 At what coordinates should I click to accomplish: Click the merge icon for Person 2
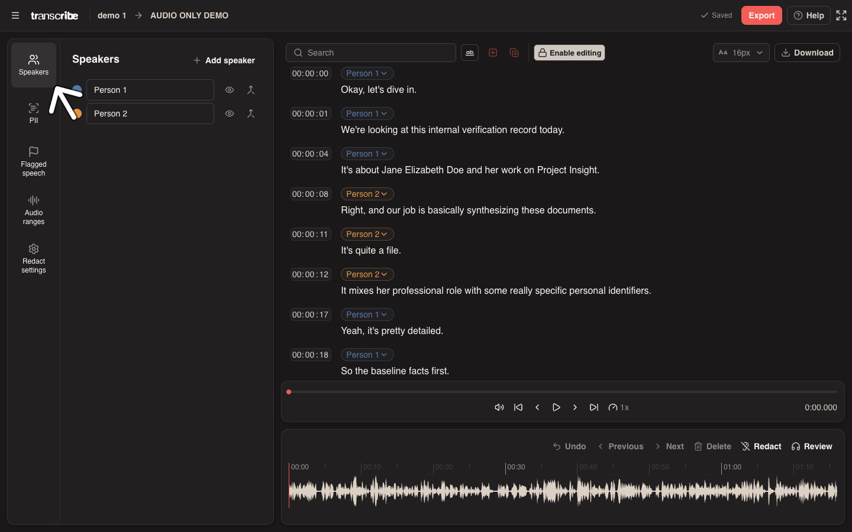251,113
